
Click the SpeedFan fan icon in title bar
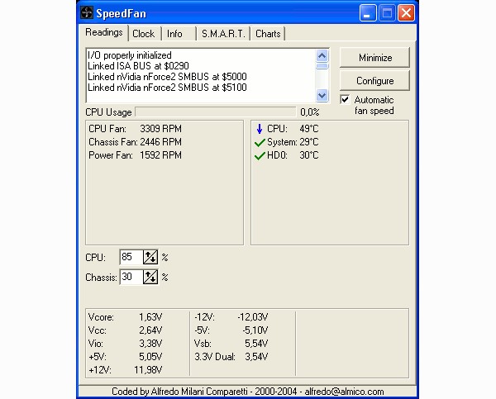pos(86,13)
